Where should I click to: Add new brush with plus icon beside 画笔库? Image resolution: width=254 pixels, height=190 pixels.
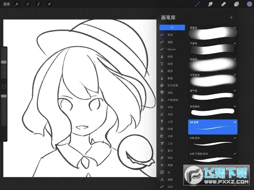[231, 17]
